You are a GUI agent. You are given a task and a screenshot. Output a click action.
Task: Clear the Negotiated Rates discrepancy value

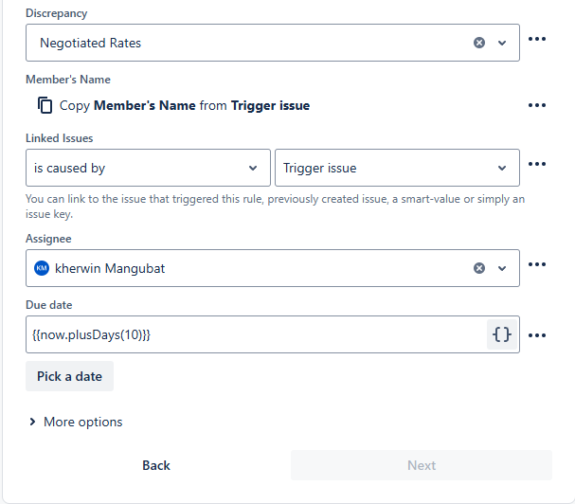pyautogui.click(x=479, y=43)
